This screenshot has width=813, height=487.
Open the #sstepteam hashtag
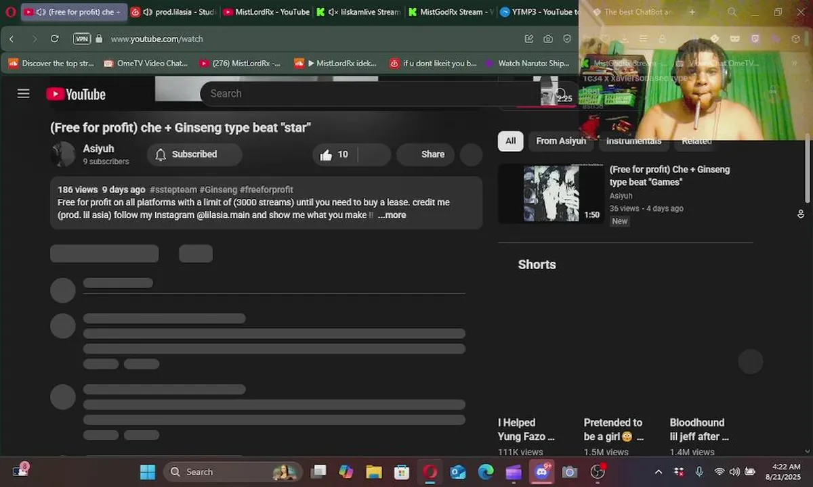(173, 189)
